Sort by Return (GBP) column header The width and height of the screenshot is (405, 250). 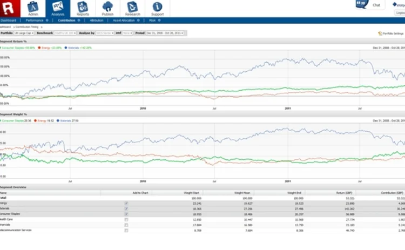pos(345,193)
